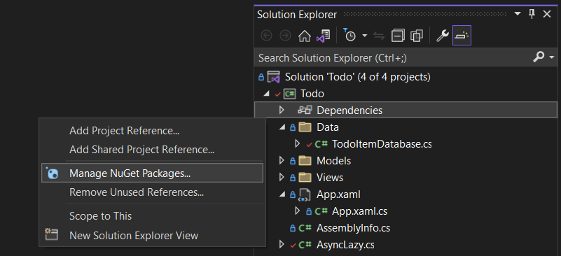Collapse All items in Solution Explorer
The width and height of the screenshot is (561, 256).
(398, 36)
